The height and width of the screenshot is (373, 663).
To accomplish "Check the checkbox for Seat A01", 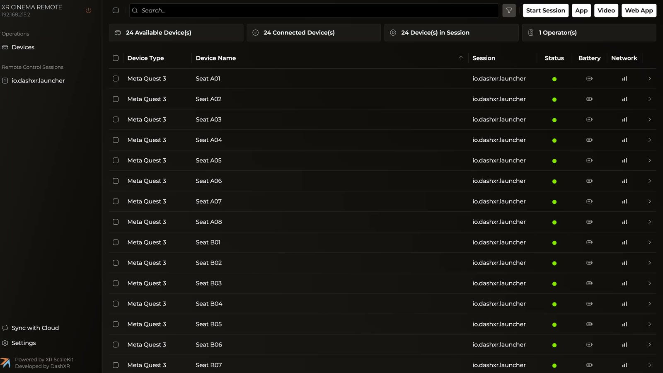I will (x=116, y=79).
